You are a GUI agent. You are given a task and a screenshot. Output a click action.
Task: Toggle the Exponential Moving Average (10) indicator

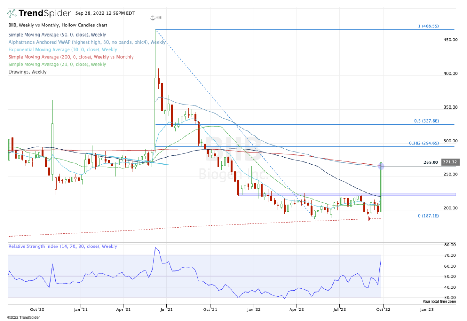[x=63, y=49]
